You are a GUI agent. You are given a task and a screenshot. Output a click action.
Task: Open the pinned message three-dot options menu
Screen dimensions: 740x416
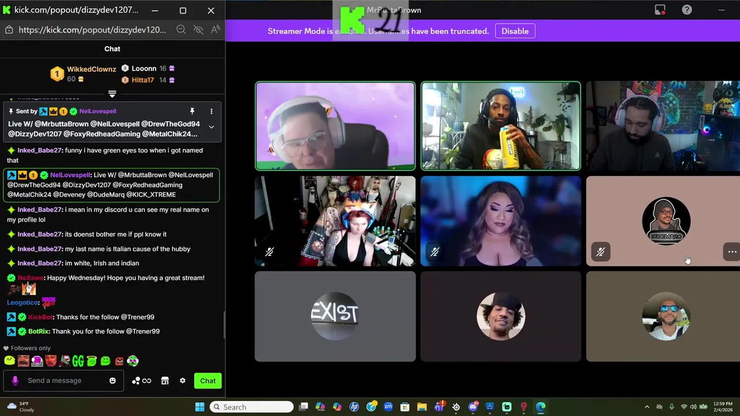point(211,111)
